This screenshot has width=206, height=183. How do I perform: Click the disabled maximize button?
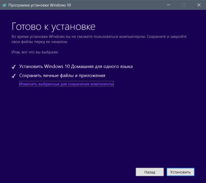click(184, 5)
